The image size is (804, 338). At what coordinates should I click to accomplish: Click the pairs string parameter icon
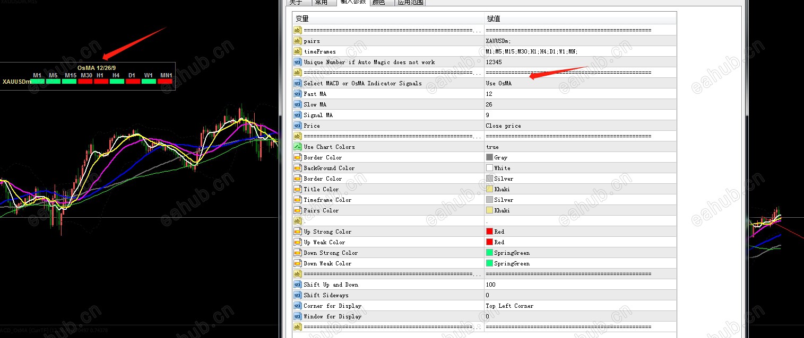click(297, 41)
